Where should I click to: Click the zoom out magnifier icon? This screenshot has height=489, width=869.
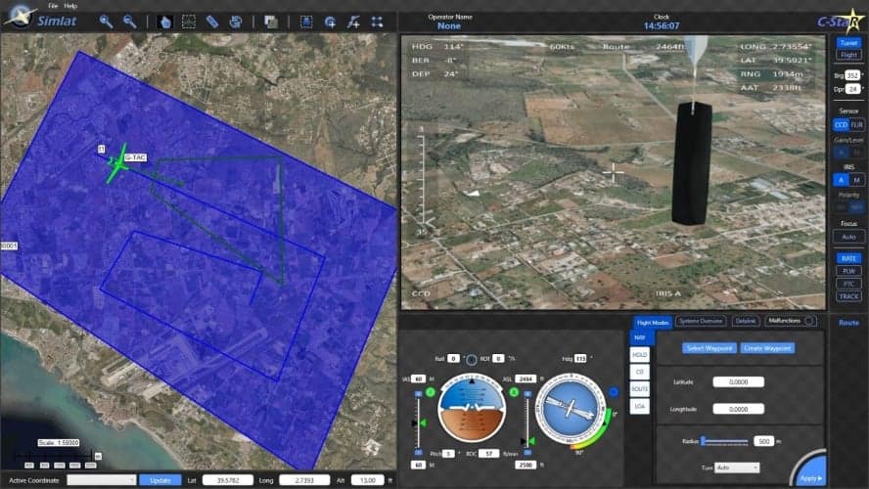[x=129, y=22]
